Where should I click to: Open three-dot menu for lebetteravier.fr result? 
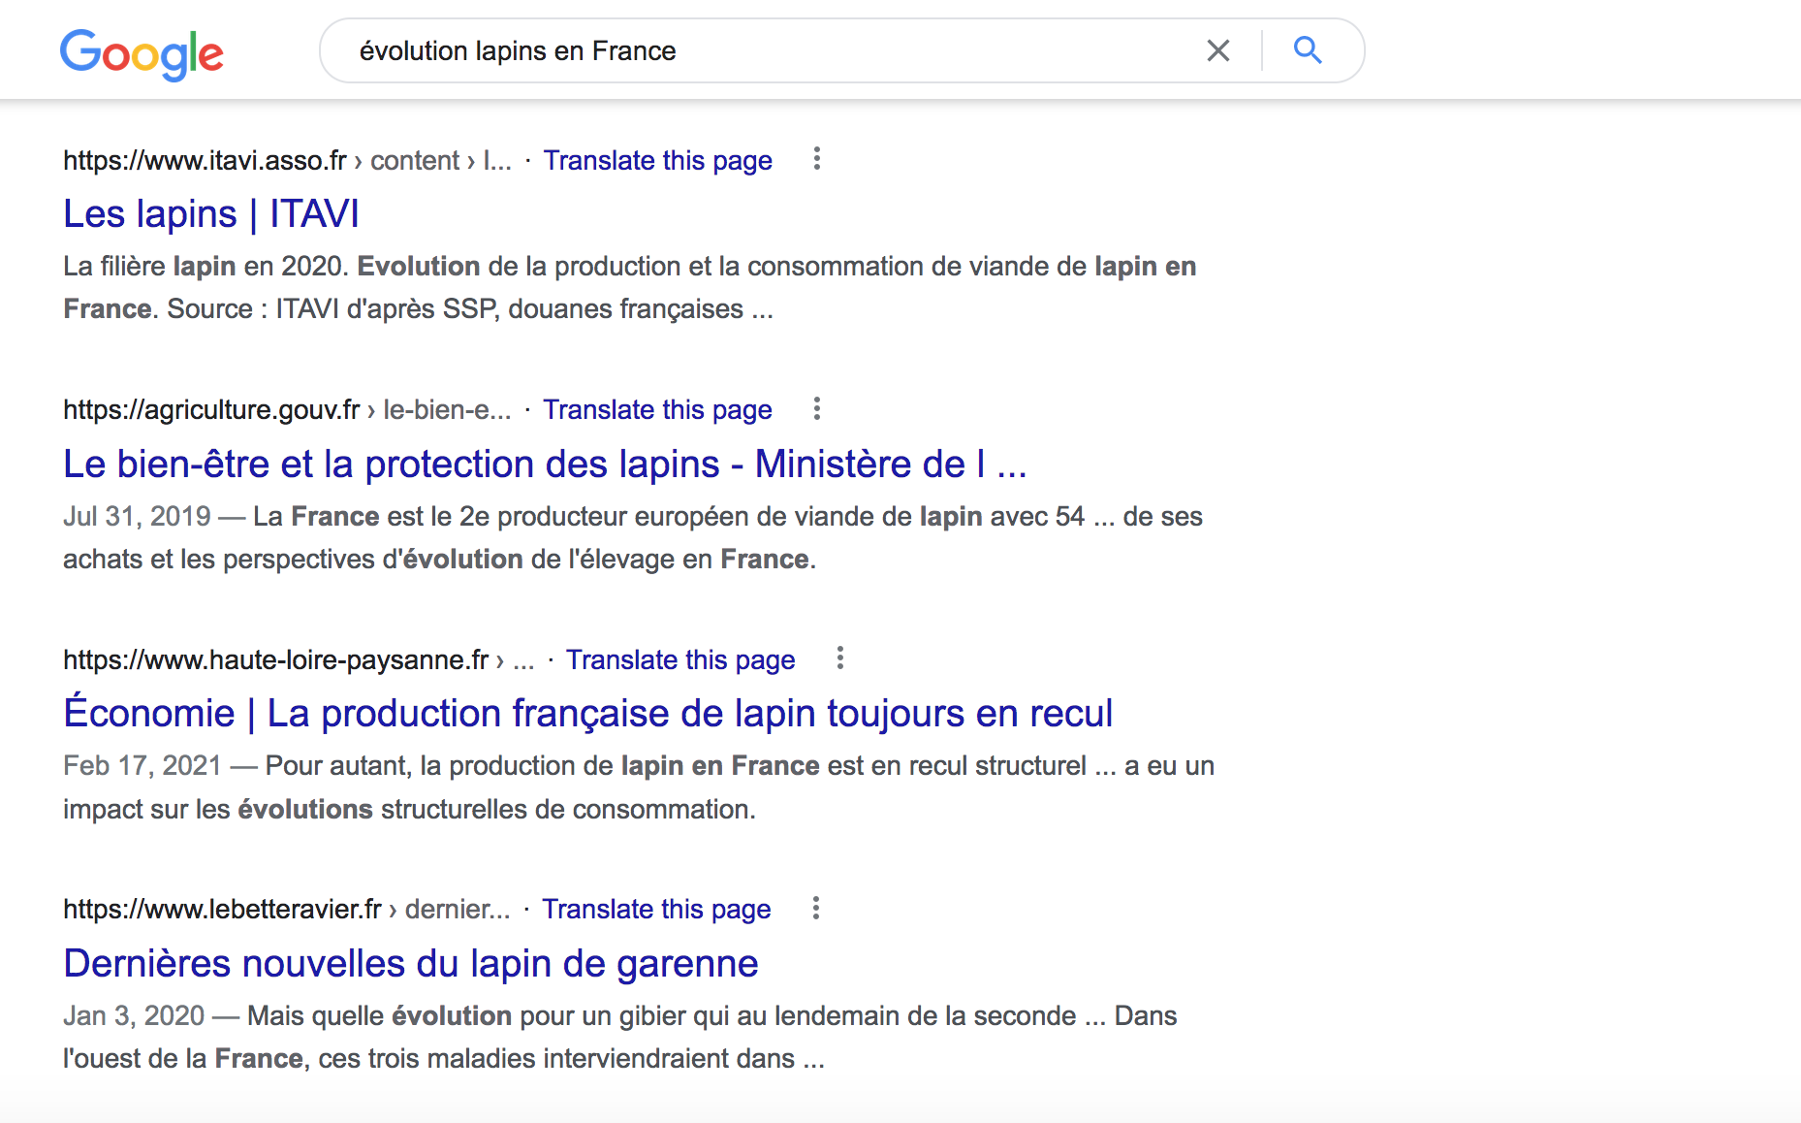(x=816, y=909)
